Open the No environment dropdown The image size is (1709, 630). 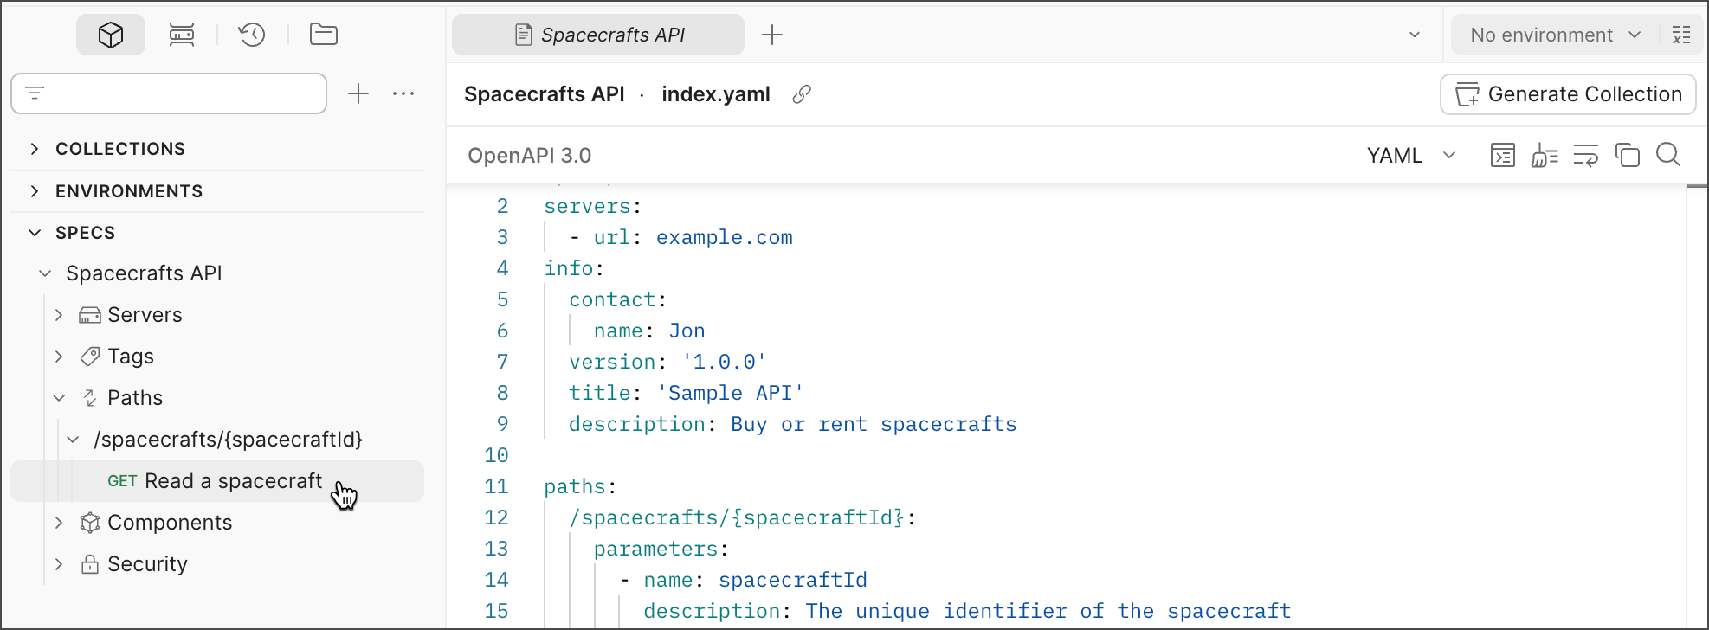[1555, 35]
